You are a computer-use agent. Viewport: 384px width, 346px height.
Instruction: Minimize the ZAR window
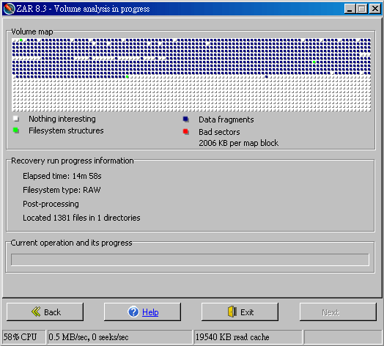coord(350,9)
